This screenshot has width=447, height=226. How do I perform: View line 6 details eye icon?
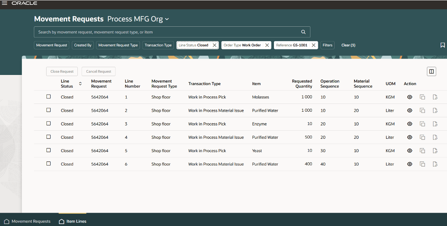[410, 164]
